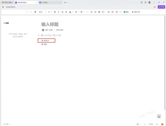Apply the red font color
Screen dimensions: 166x126
point(70,12)
